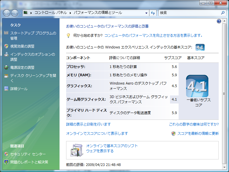Click the プロセッサ: component label

(x=76, y=67)
